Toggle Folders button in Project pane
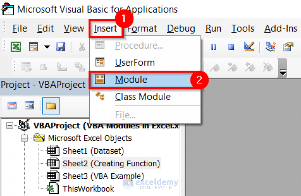The height and width of the screenshot is (196, 301). pos(51,106)
